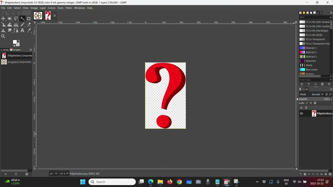
Task: Select the Clone stamp tool
Action: coord(3,31)
